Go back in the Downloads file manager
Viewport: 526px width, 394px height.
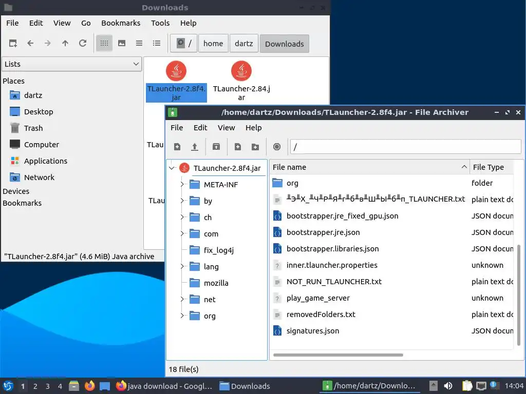click(30, 43)
